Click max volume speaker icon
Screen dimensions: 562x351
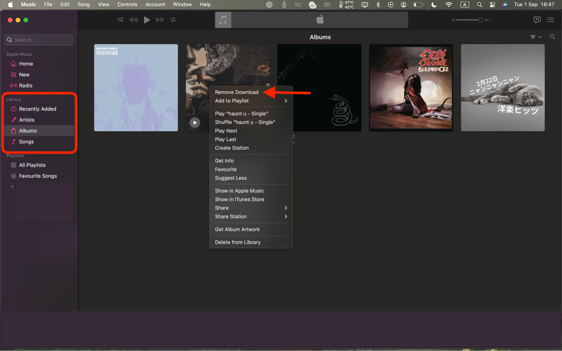488,20
